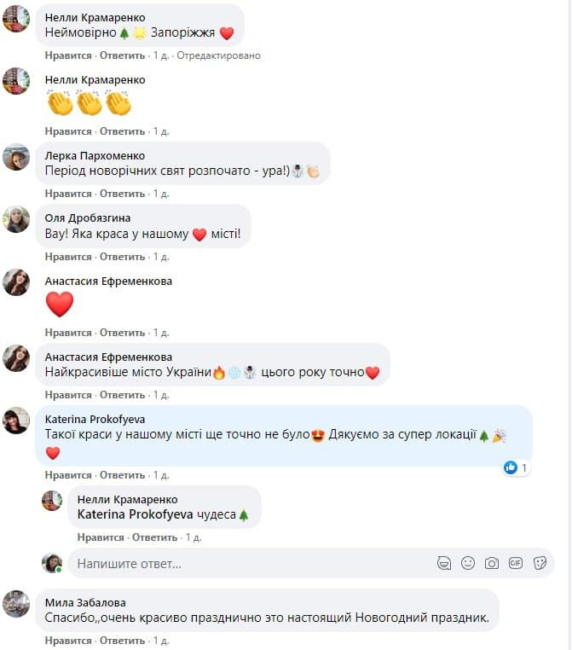The height and width of the screenshot is (650, 572).
Task: Open the Анастасия Ефременкова name link on the heart comment
Action: click(x=108, y=281)
